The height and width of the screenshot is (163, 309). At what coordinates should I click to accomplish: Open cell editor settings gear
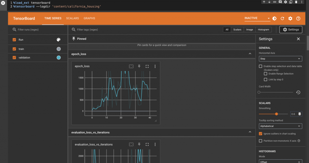(285, 2)
